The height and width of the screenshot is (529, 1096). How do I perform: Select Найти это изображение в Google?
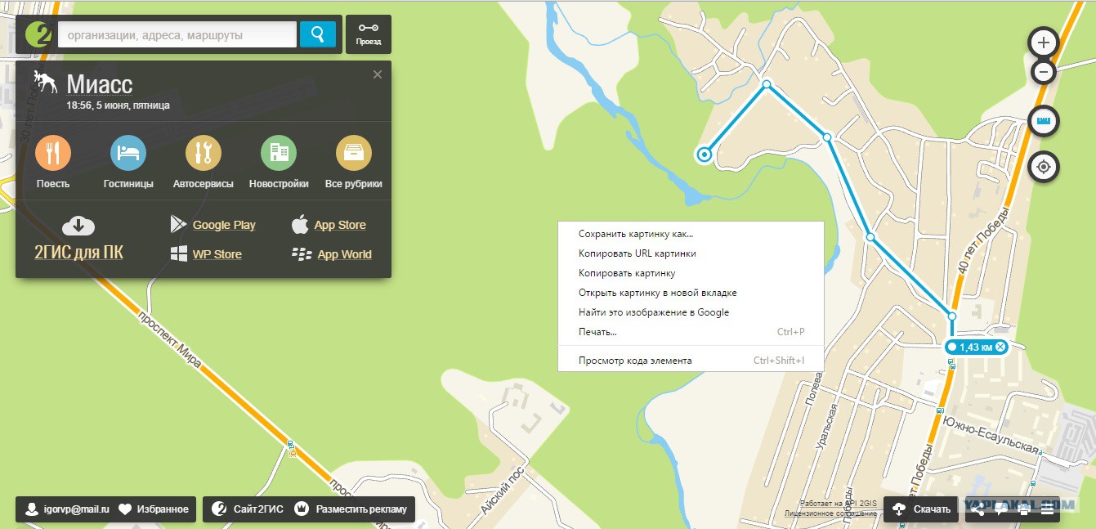tap(691, 312)
